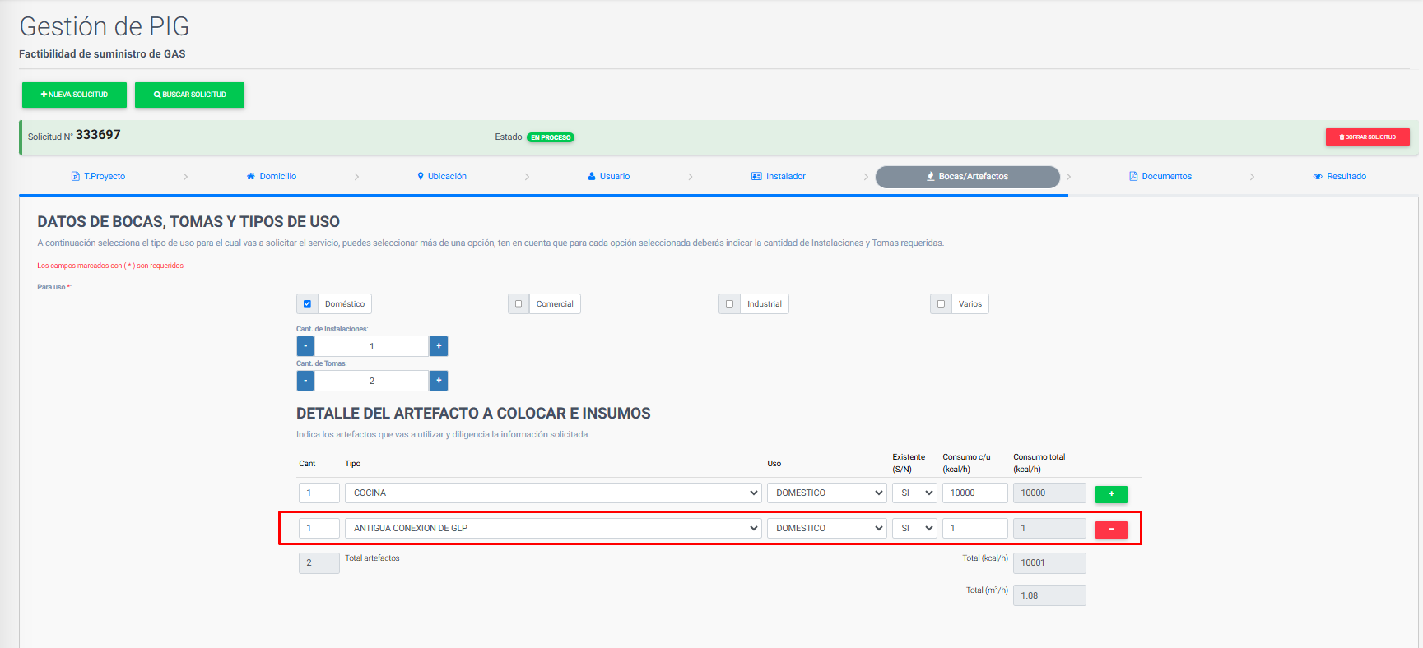The height and width of the screenshot is (648, 1423).
Task: Decrease Cant. de Tomas with minus
Action: [305, 381]
